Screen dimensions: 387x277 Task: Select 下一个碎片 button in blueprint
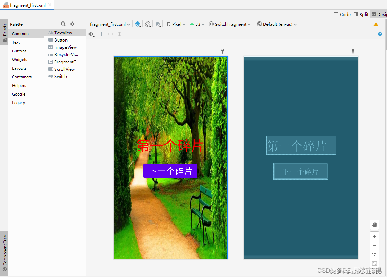pos(301,171)
